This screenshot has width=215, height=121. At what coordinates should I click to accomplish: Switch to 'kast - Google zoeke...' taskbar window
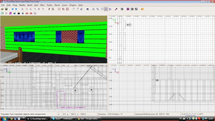click(x=88, y=119)
